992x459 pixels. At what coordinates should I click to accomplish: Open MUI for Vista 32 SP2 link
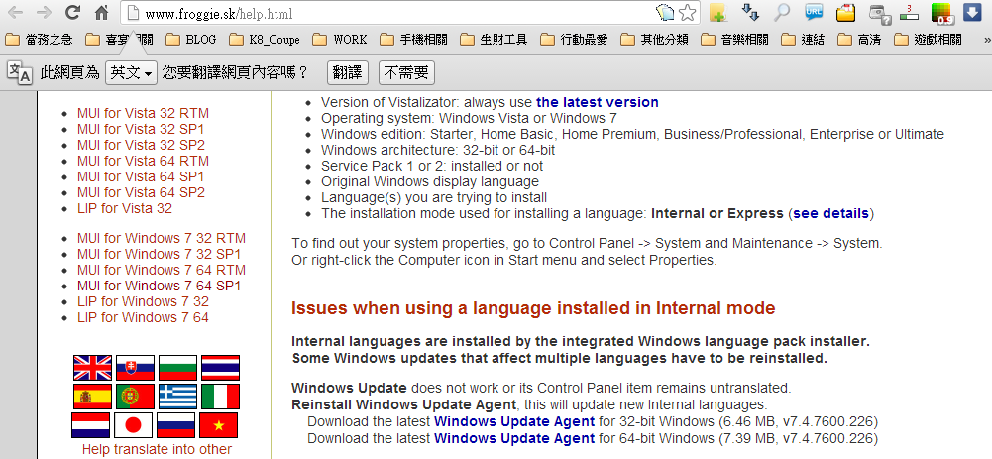[141, 145]
